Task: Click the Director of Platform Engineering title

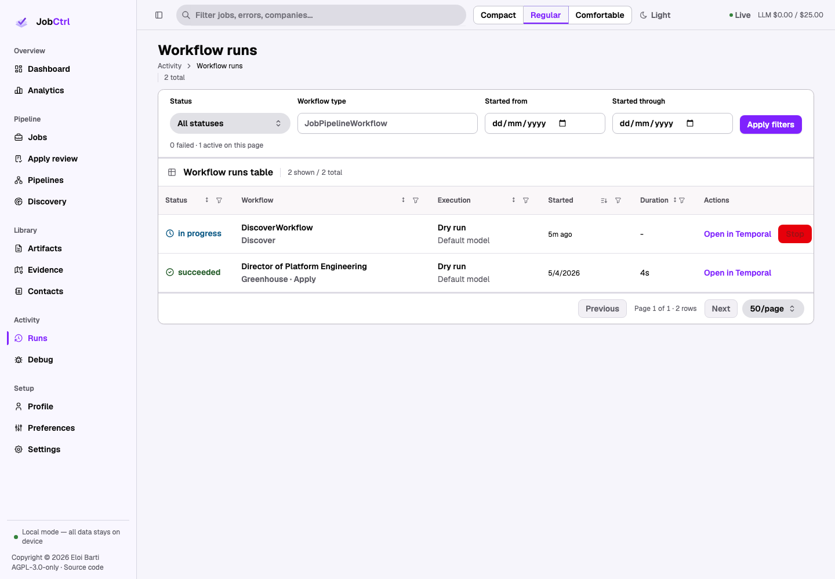Action: coord(304,266)
